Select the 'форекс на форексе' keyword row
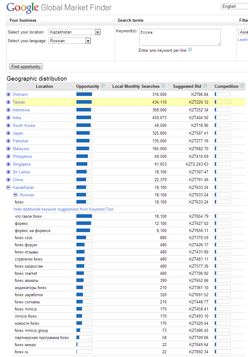 129,230
